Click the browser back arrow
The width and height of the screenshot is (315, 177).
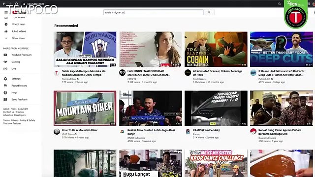tap(4, 4)
